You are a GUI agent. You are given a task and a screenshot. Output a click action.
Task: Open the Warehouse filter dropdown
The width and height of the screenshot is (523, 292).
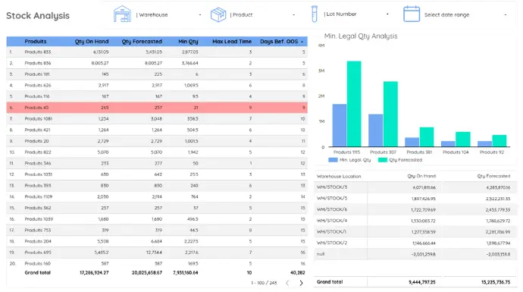(168, 14)
